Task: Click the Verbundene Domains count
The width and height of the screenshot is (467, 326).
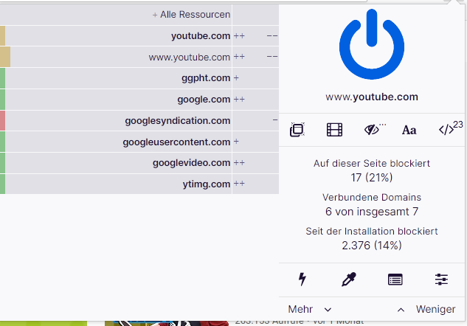Action: 372,212
